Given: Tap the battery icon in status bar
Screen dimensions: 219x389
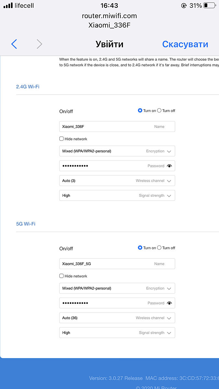Looking at the screenshot, I should point(209,6).
